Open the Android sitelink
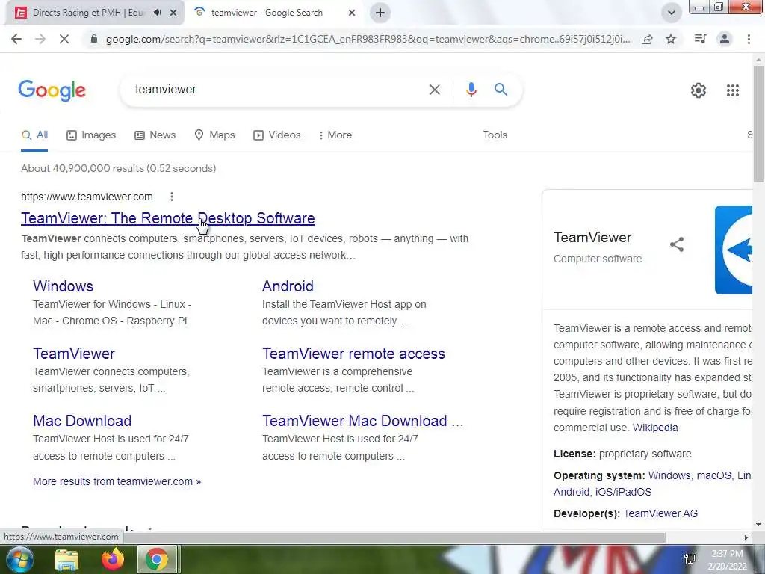 288,286
